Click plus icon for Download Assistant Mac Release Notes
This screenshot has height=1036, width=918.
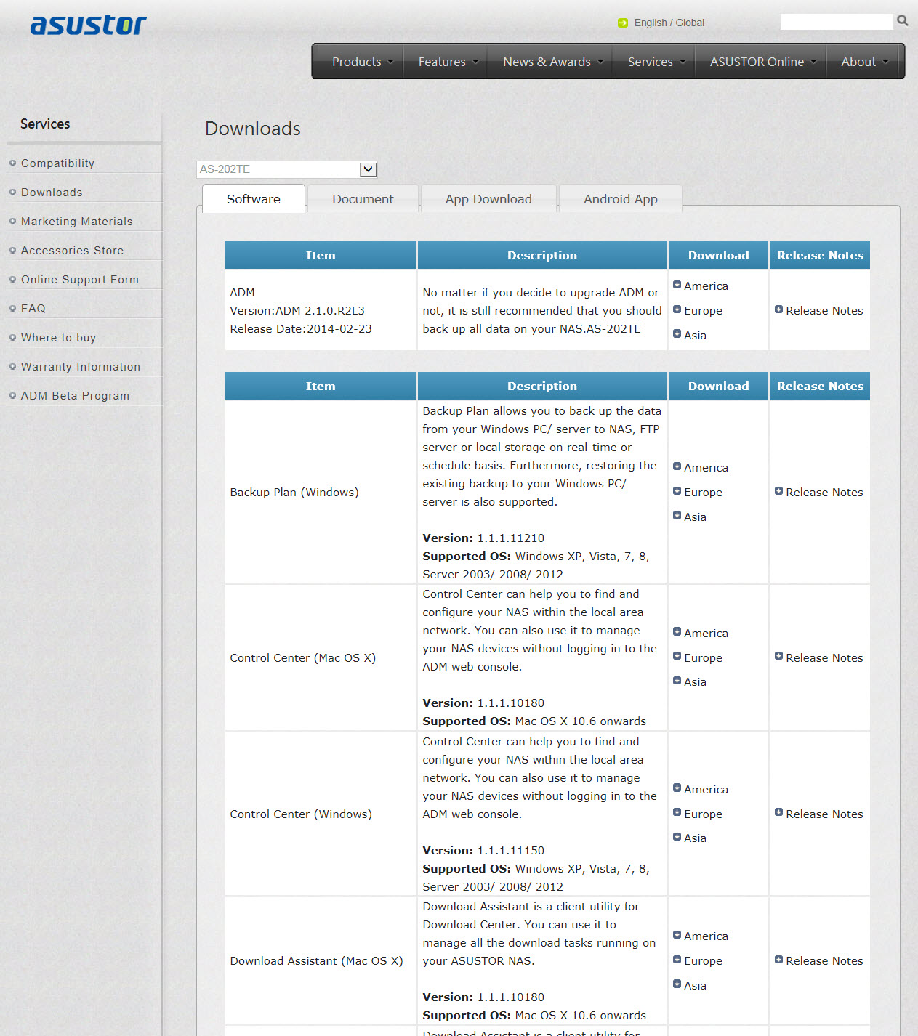click(x=778, y=960)
